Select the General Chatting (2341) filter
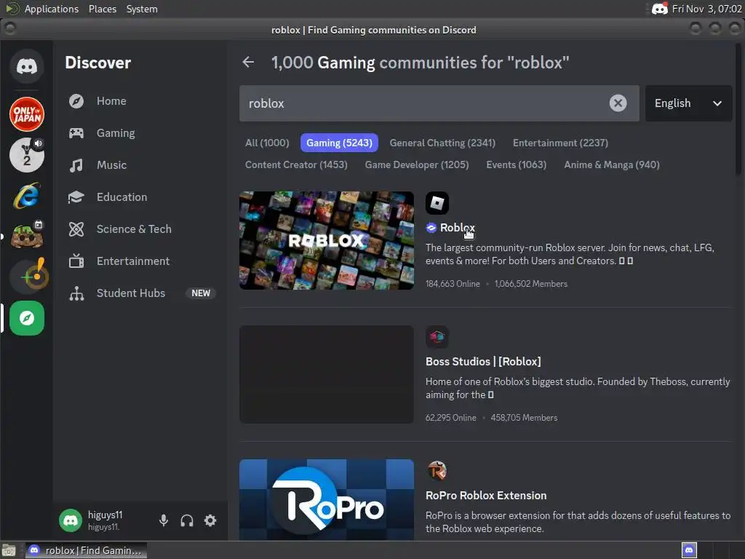This screenshot has width=745, height=559. (x=442, y=143)
